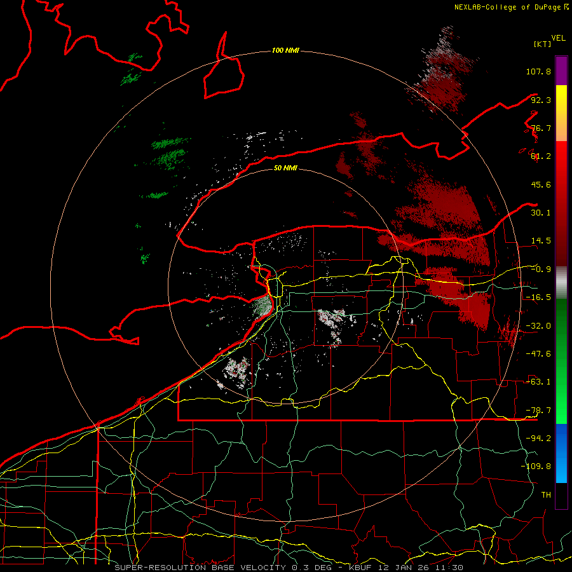Click the 61.2 legend value

click(x=541, y=156)
